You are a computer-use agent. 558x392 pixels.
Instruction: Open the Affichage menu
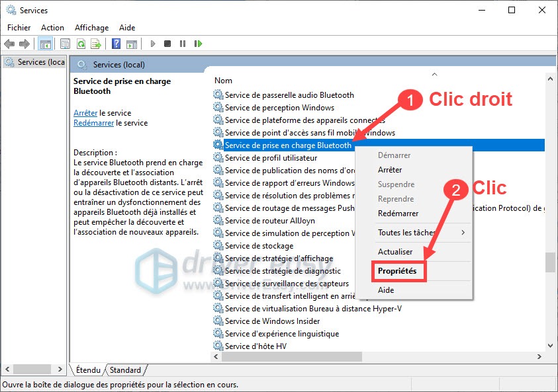click(x=91, y=28)
